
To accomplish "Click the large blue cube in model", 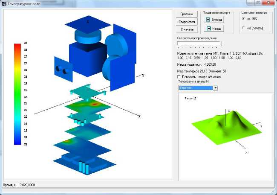I will click(88, 59).
